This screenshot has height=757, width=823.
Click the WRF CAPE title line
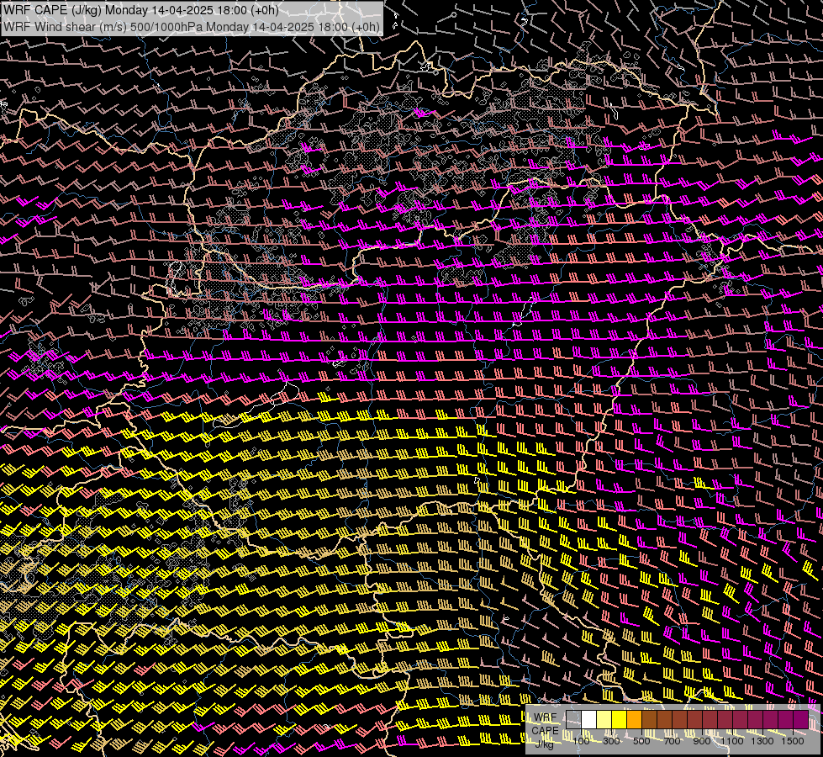click(x=141, y=10)
